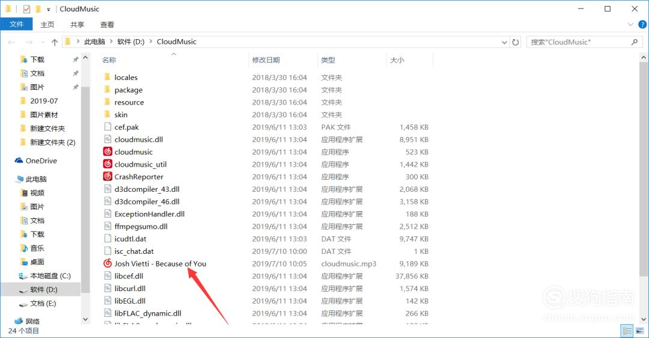Refresh the current folder
The height and width of the screenshot is (338, 649).
(516, 42)
